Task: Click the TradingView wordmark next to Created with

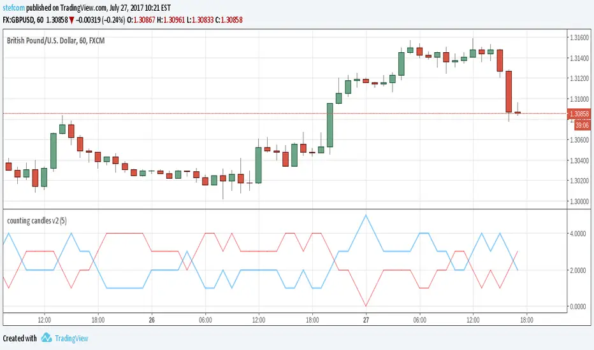Action: pyautogui.click(x=73, y=339)
